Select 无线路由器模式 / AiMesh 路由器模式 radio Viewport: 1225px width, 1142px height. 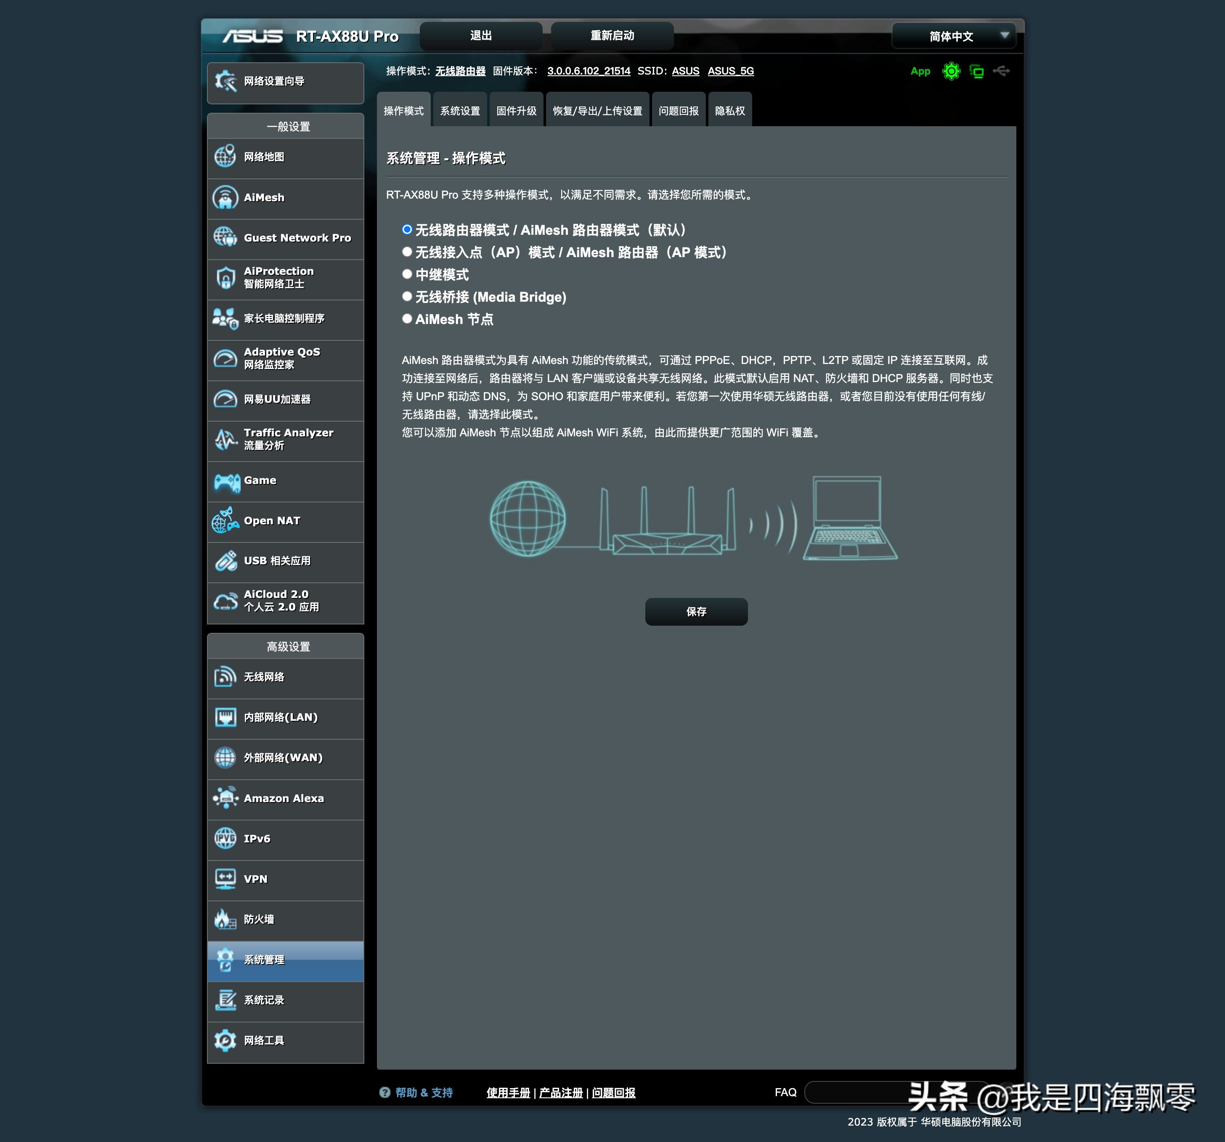pyautogui.click(x=407, y=229)
